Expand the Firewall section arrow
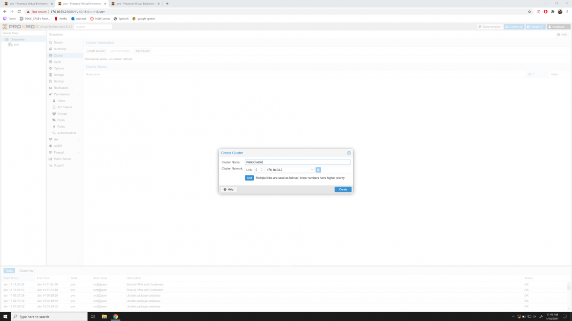The width and height of the screenshot is (572, 321). (79, 153)
